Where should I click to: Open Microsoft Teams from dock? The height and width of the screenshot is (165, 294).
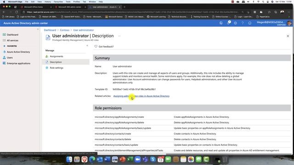tap(145, 159)
